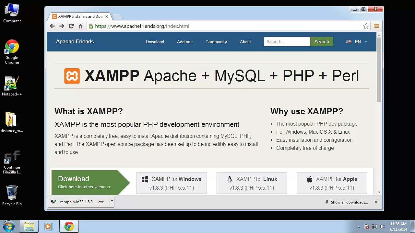Click the taskbar clock showing 11:36 AM

(398, 227)
